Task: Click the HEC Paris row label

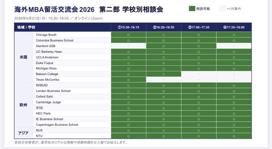Action: [x=43, y=113]
